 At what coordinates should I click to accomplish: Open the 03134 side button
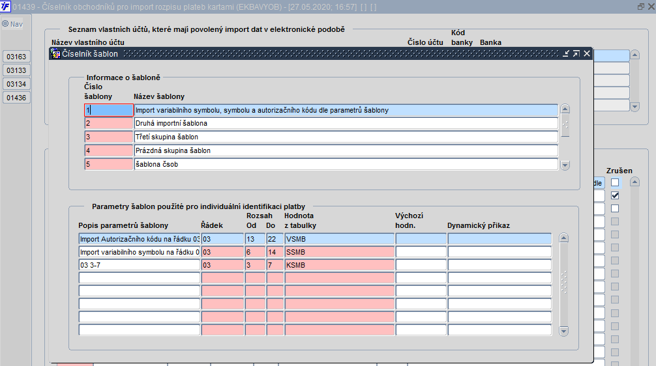click(16, 84)
